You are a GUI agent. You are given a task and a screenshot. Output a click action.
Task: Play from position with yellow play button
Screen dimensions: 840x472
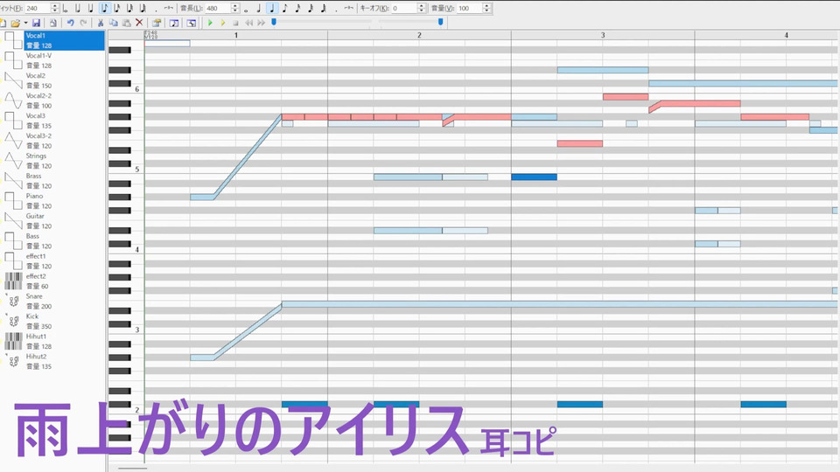(x=223, y=23)
